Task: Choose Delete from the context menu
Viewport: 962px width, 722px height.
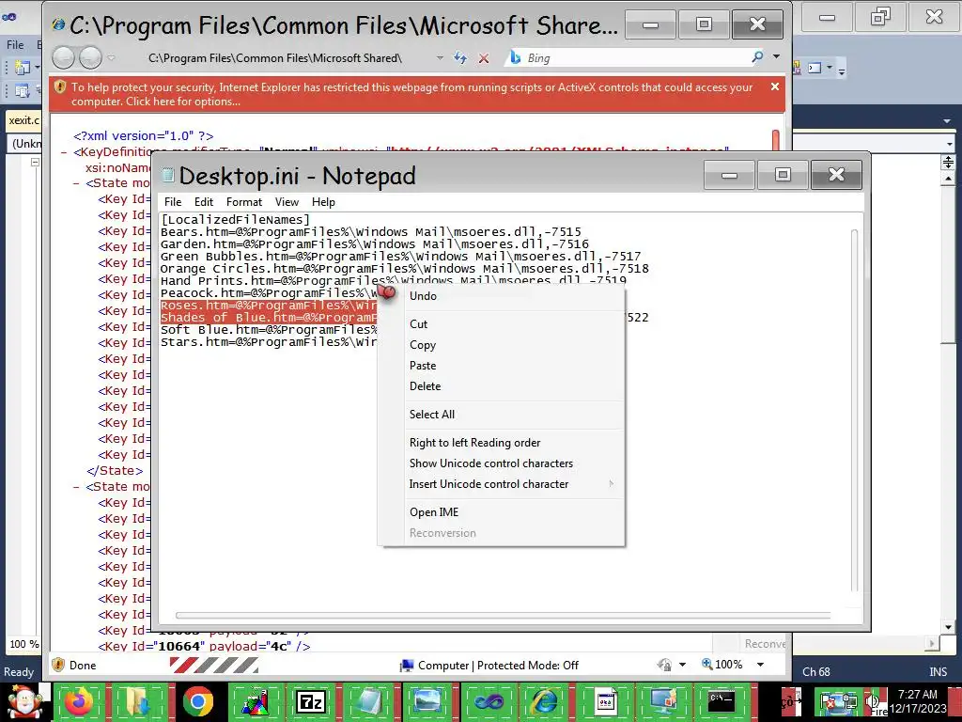Action: [x=502, y=386]
